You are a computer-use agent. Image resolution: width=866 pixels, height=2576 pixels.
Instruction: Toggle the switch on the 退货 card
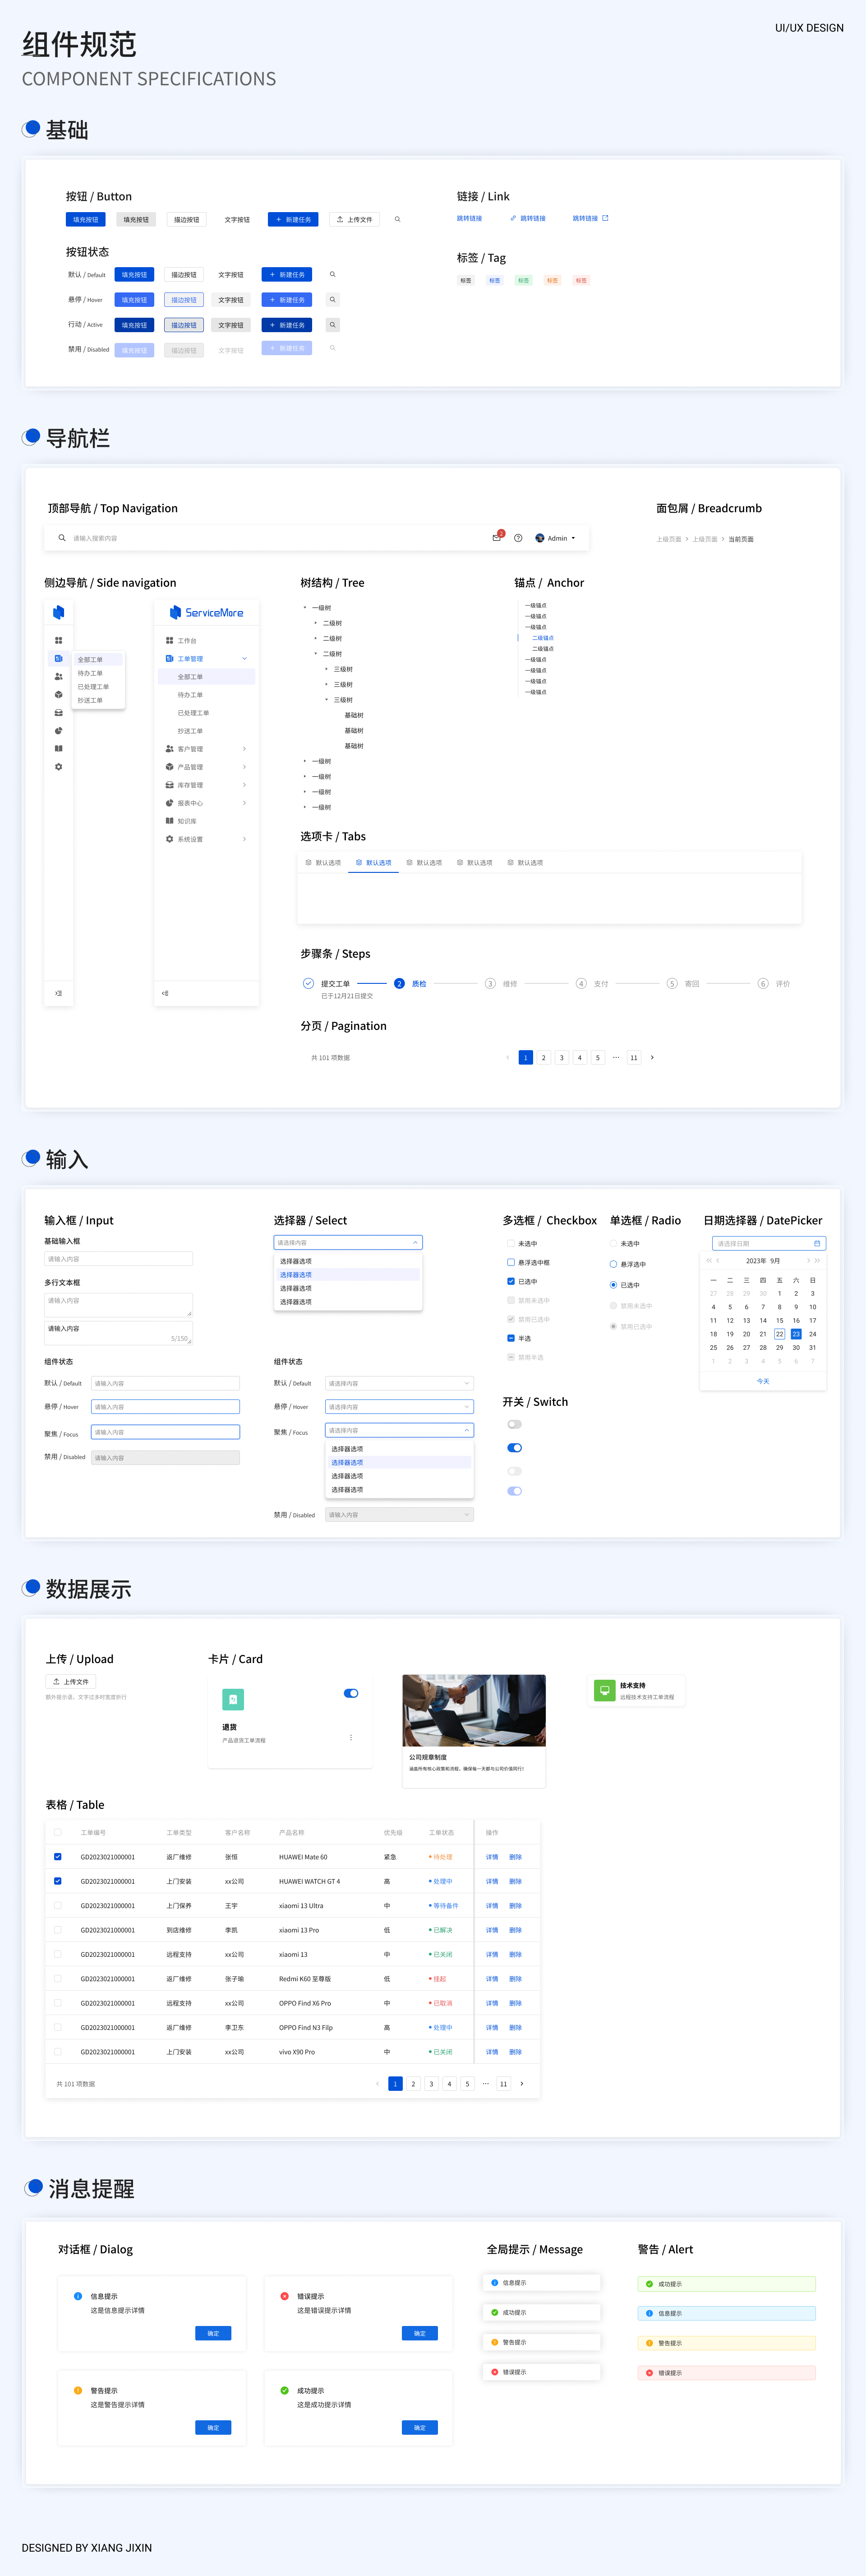pos(351,1693)
